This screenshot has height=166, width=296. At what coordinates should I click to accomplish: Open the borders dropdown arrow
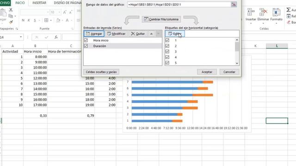tap(51, 20)
